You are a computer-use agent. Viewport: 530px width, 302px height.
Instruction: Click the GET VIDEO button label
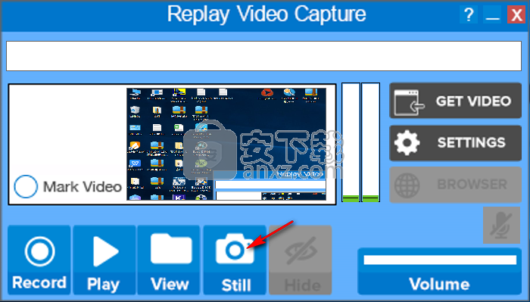coord(473,101)
